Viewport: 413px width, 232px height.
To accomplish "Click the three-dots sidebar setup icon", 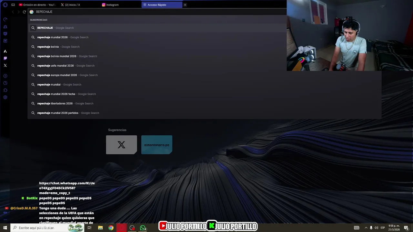I will pyautogui.click(x=5, y=219).
